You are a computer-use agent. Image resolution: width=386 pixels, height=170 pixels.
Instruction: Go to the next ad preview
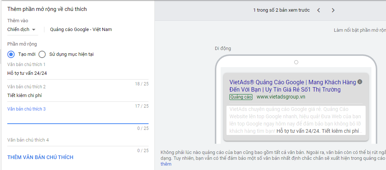coord(333,10)
